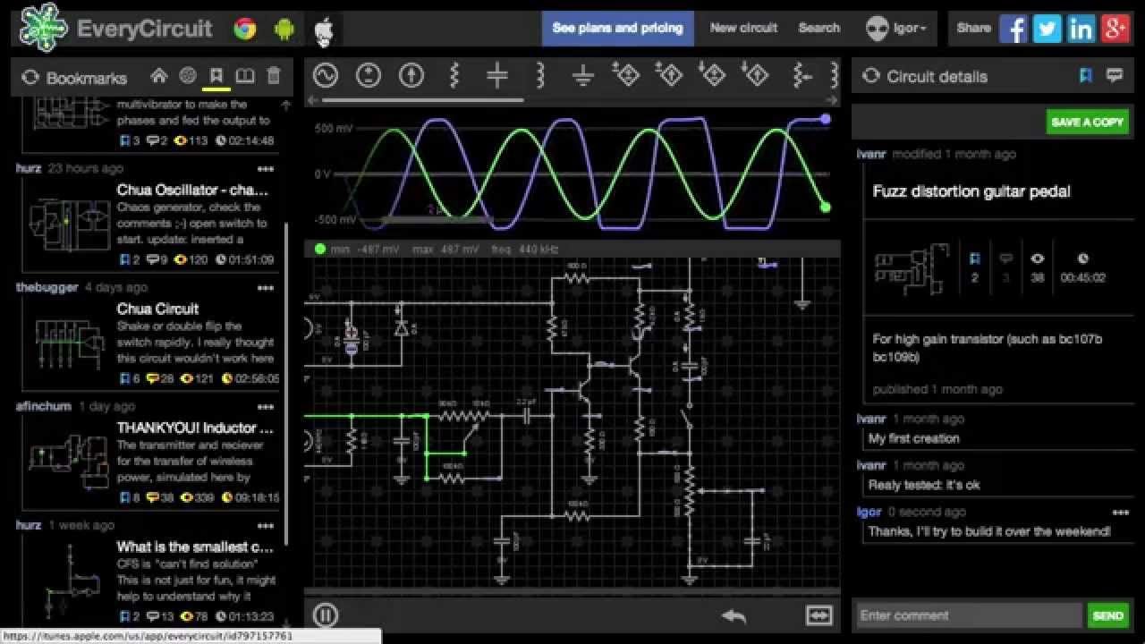
Task: Start a New circuit
Action: pyautogui.click(x=743, y=28)
